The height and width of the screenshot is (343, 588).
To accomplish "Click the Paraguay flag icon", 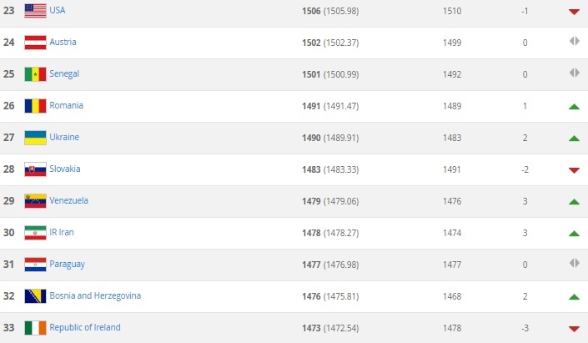I will point(35,265).
